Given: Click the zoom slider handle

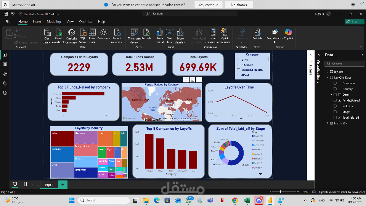Looking at the screenshot, I should click(281, 192).
